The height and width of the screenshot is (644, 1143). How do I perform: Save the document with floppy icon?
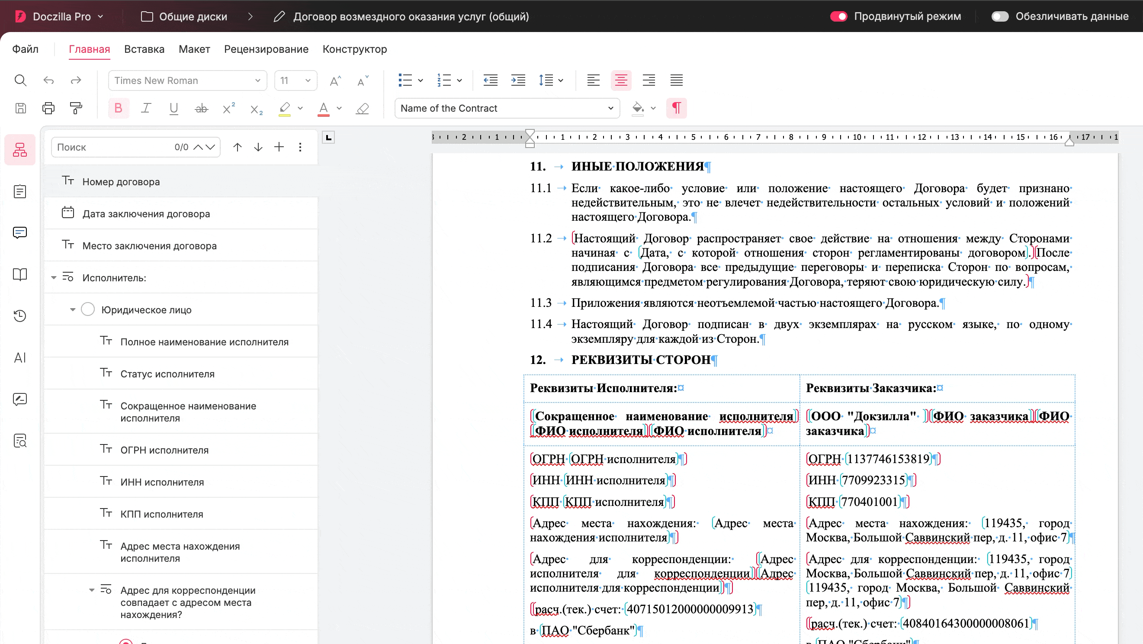[20, 108]
